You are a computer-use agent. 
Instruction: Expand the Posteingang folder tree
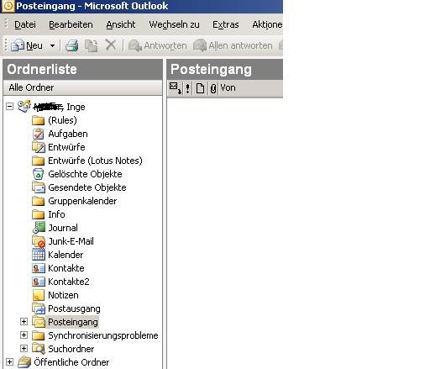pos(24,321)
